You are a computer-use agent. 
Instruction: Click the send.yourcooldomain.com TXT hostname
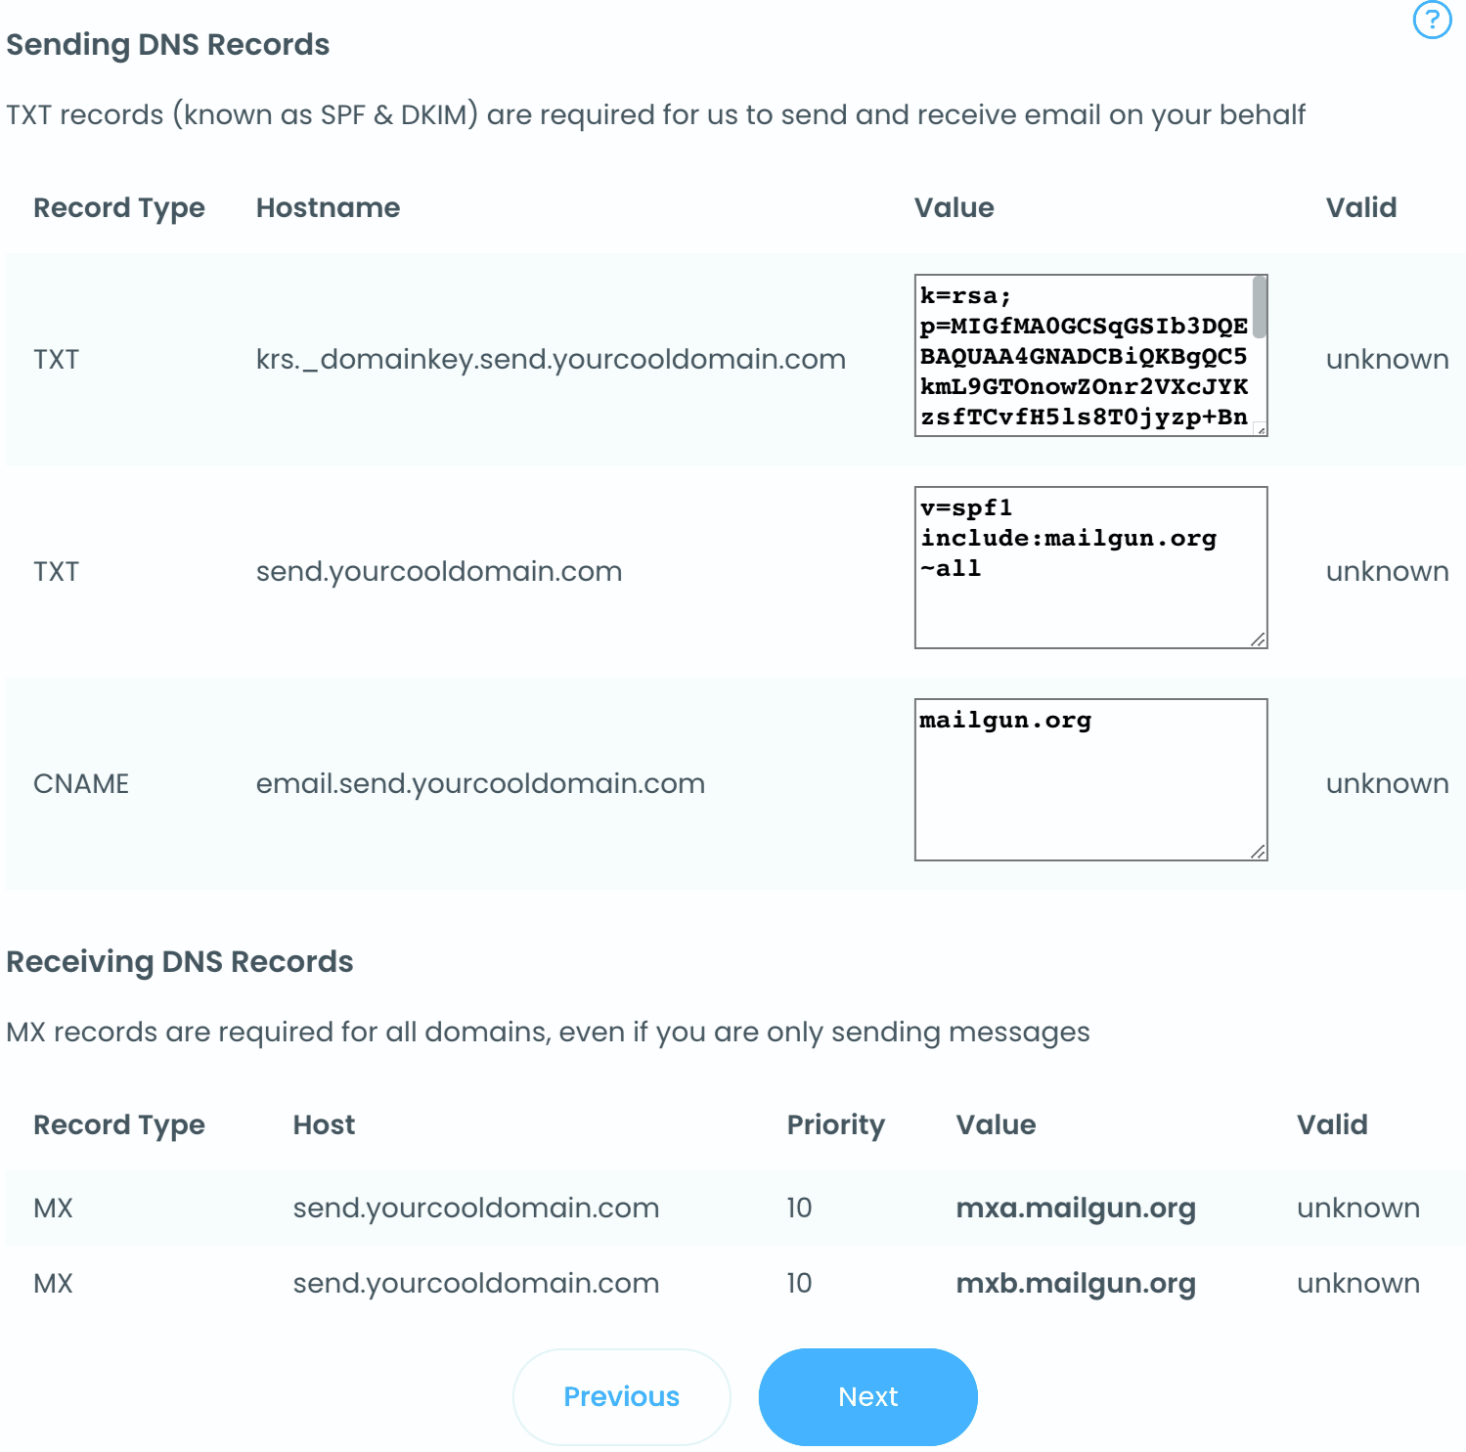[x=439, y=571]
